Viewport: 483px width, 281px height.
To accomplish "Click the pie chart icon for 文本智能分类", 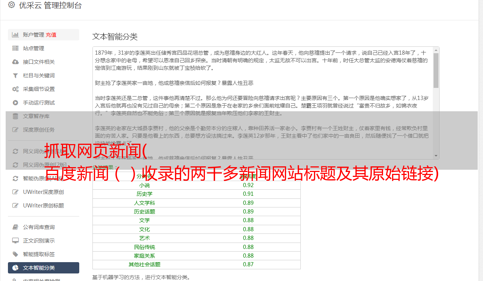I will pos(15,268).
